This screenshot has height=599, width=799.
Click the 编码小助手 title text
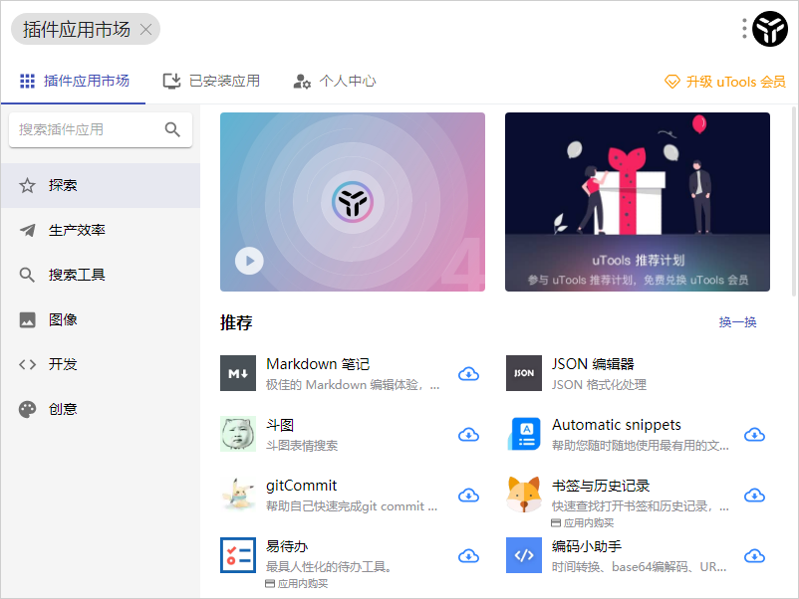pyautogui.click(x=587, y=546)
